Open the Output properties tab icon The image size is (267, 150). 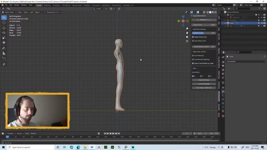coord(223,66)
